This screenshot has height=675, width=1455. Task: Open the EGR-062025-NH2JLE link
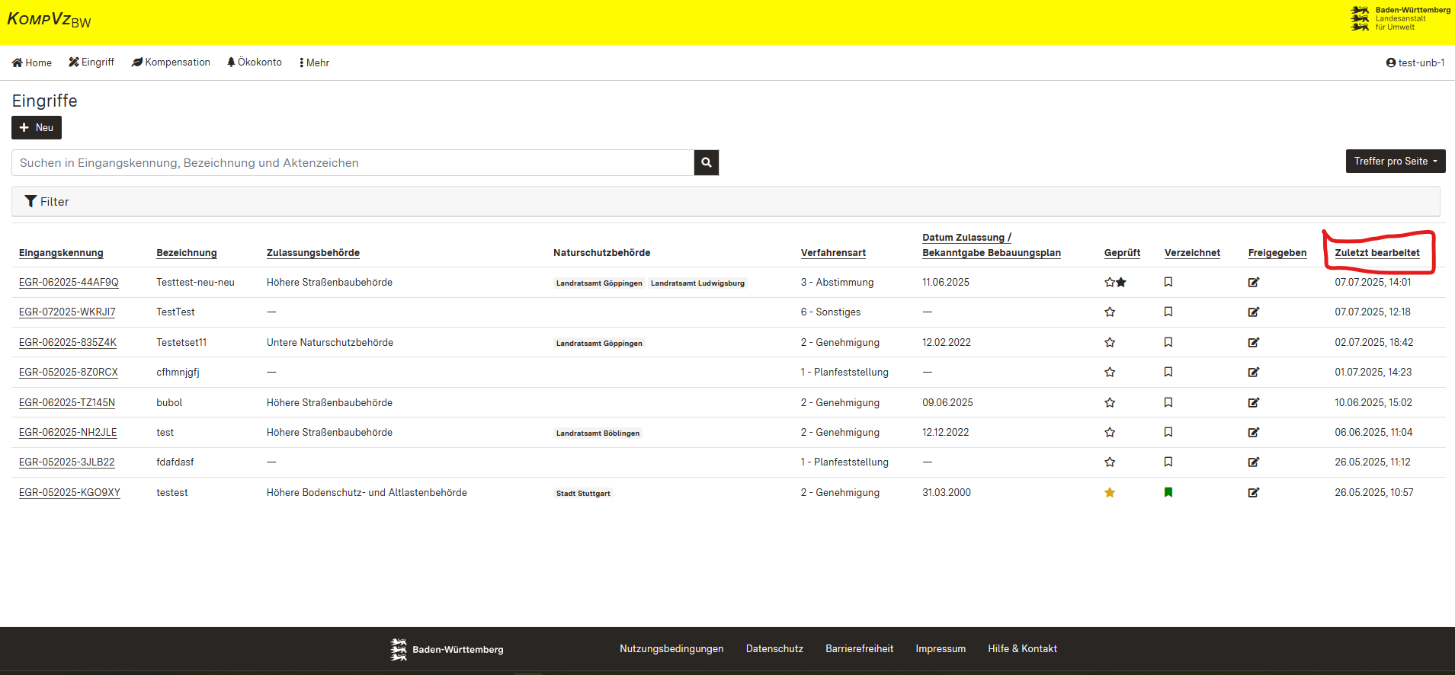(x=68, y=433)
